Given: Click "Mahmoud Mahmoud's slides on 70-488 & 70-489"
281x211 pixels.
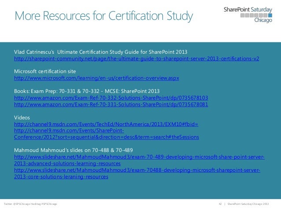Looking at the screenshot, I should pos(74,150).
